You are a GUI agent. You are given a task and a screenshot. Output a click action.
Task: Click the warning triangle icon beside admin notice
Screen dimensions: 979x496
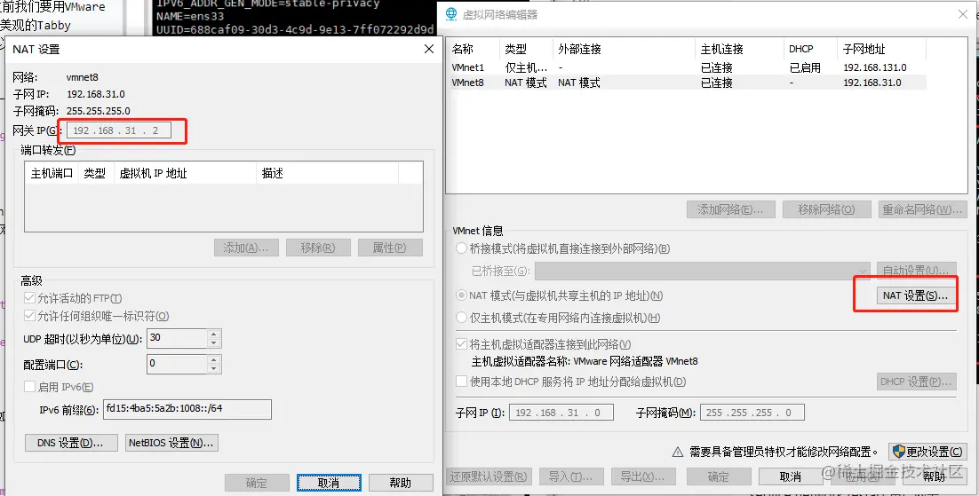(678, 452)
